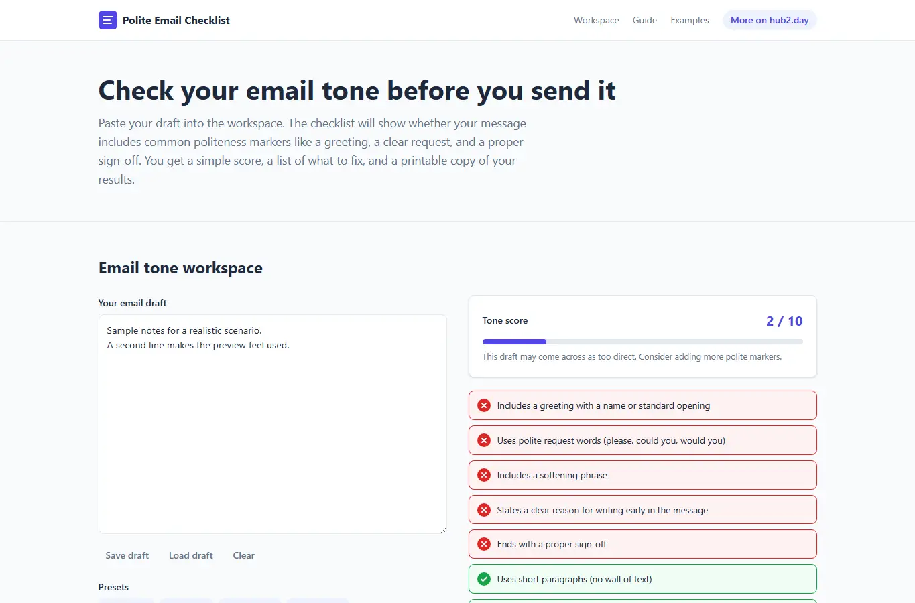Click the Tone score progress bar
Screen dimensions: 915x603
pyautogui.click(x=642, y=342)
